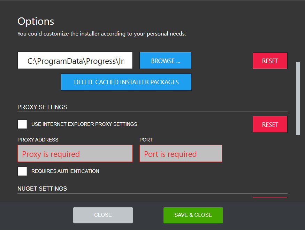This screenshot has height=230, width=305.
Task: Click the BROWSE button for the download folder
Action: click(x=166, y=61)
